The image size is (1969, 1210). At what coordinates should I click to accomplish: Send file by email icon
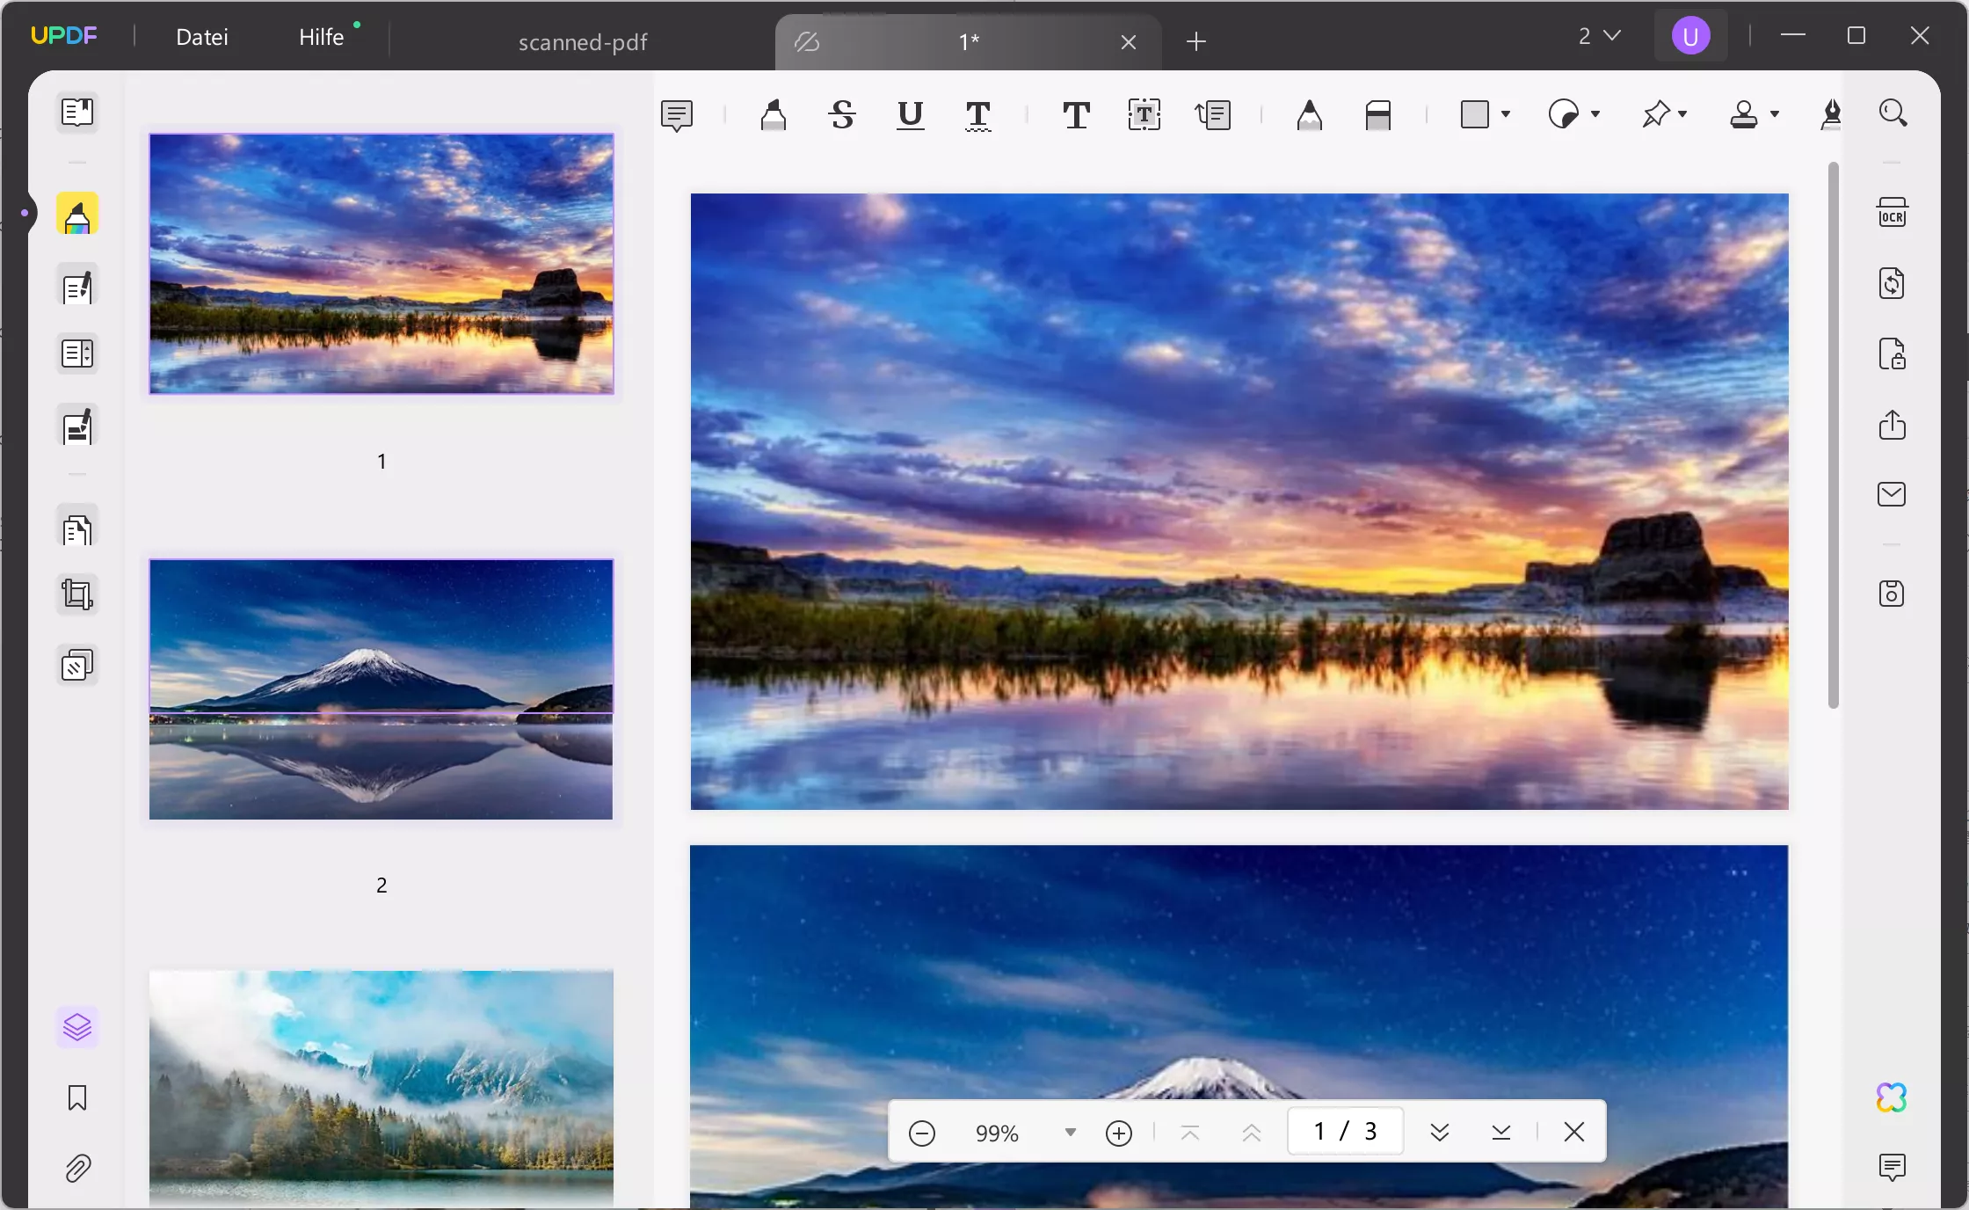[1892, 494]
